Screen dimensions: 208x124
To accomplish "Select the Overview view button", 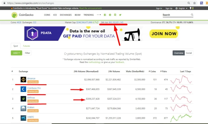I will point(178,53).
